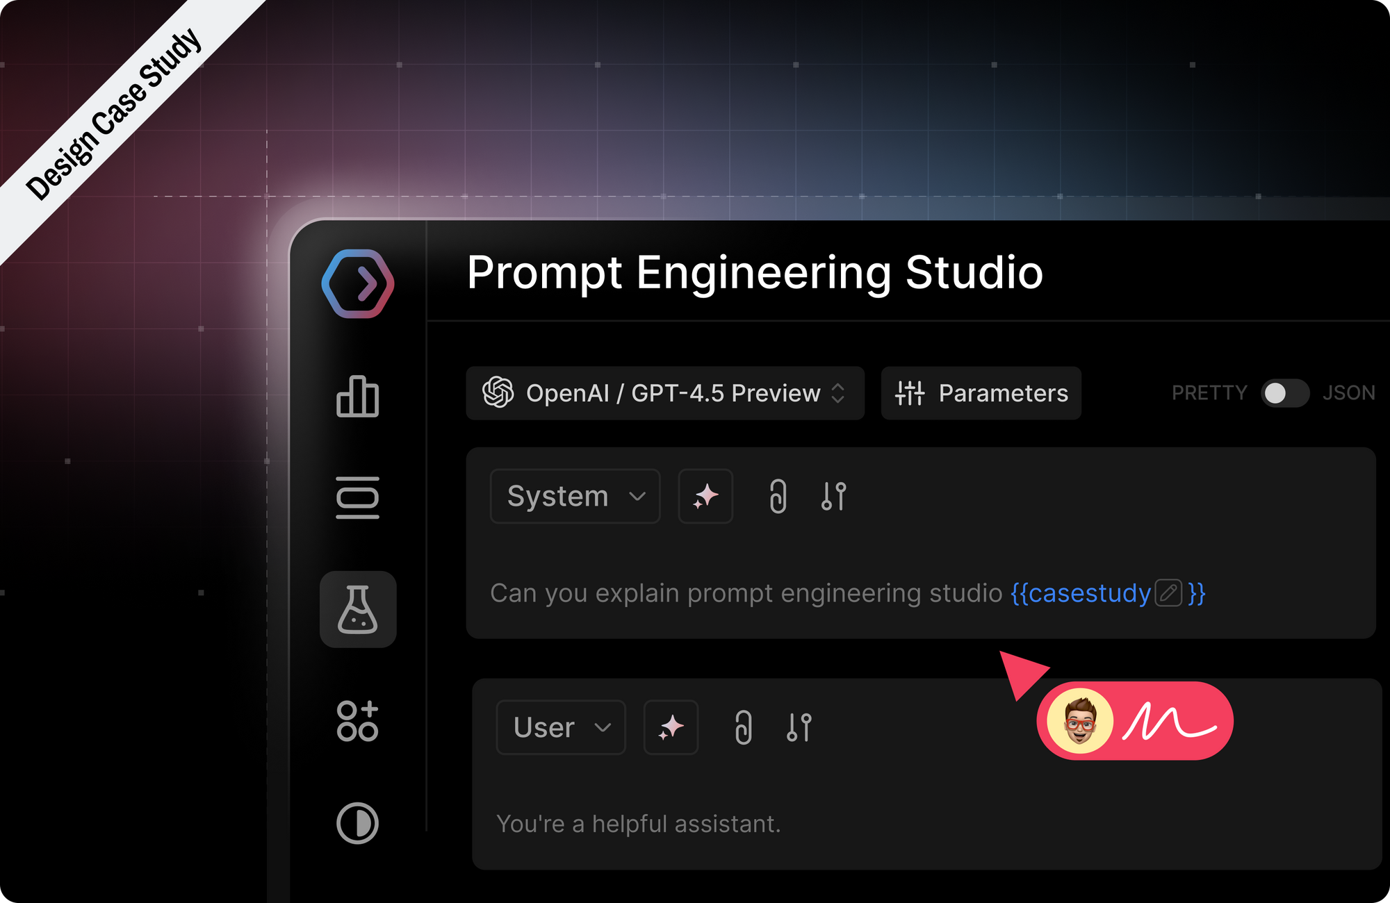Click the paperclip icon in the User block

click(x=743, y=727)
